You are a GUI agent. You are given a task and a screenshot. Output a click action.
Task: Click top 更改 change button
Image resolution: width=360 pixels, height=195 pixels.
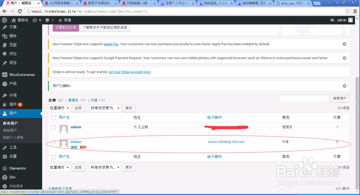click(x=129, y=108)
